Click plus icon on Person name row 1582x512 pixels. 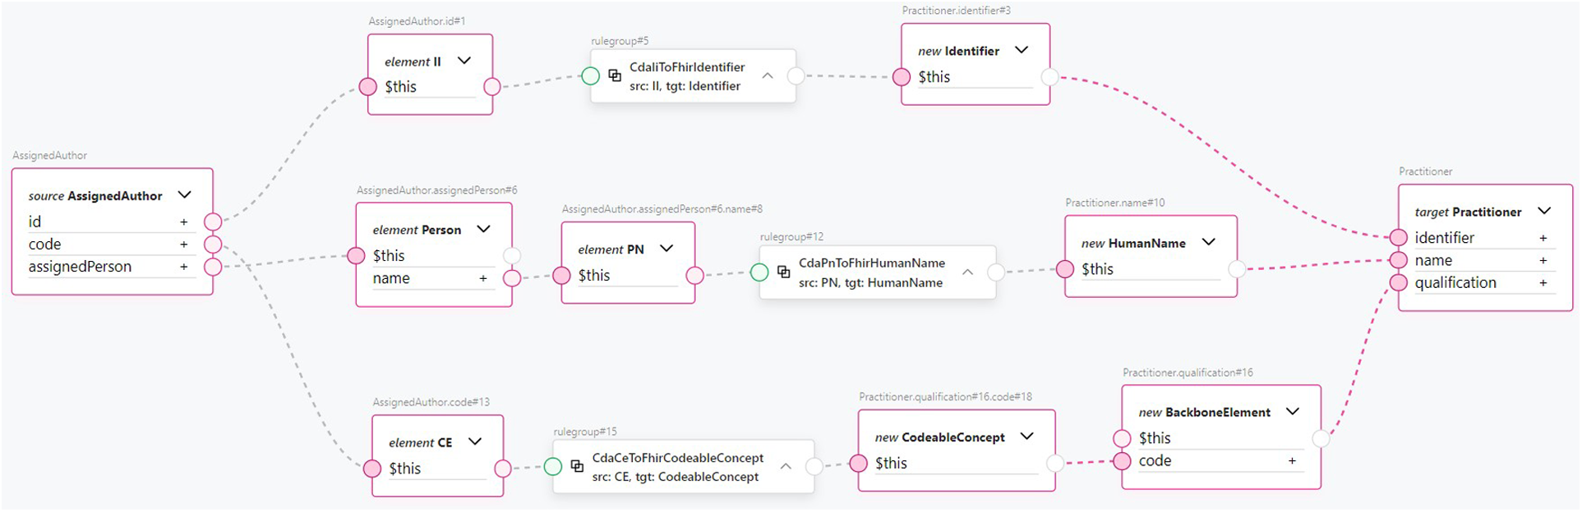click(483, 279)
